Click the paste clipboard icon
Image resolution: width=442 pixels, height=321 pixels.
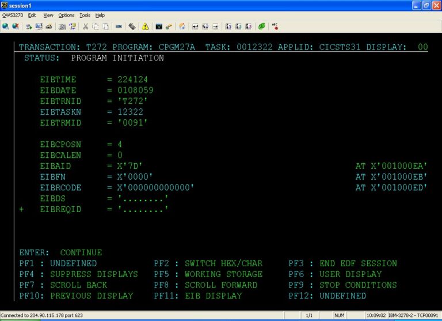(106, 26)
